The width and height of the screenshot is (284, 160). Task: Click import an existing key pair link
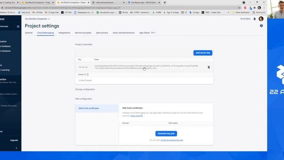(x=172, y=140)
